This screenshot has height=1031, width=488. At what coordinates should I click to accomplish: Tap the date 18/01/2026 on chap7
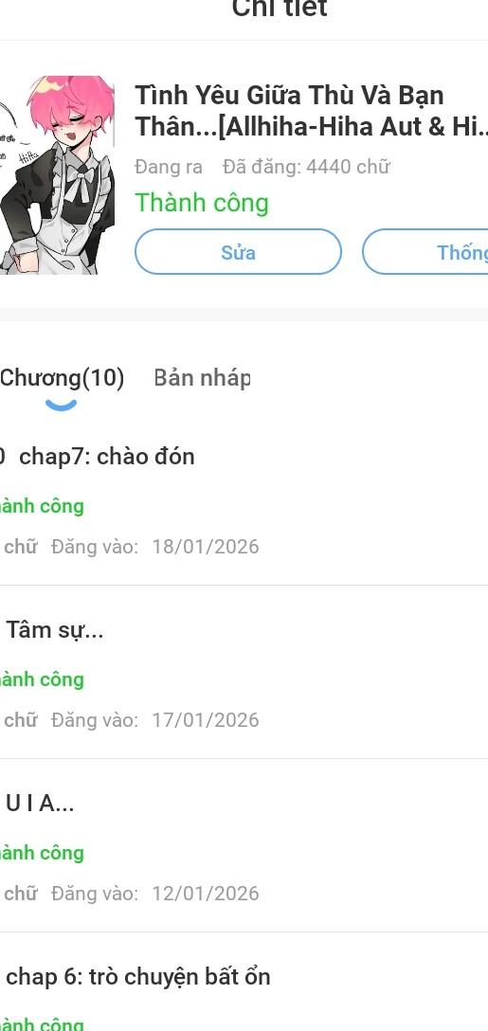click(x=206, y=547)
